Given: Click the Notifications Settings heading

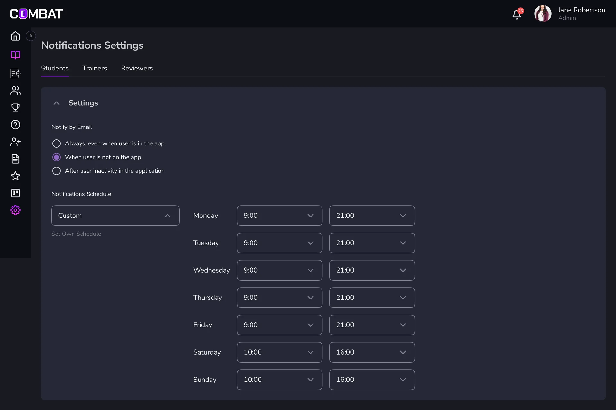Looking at the screenshot, I should [92, 45].
